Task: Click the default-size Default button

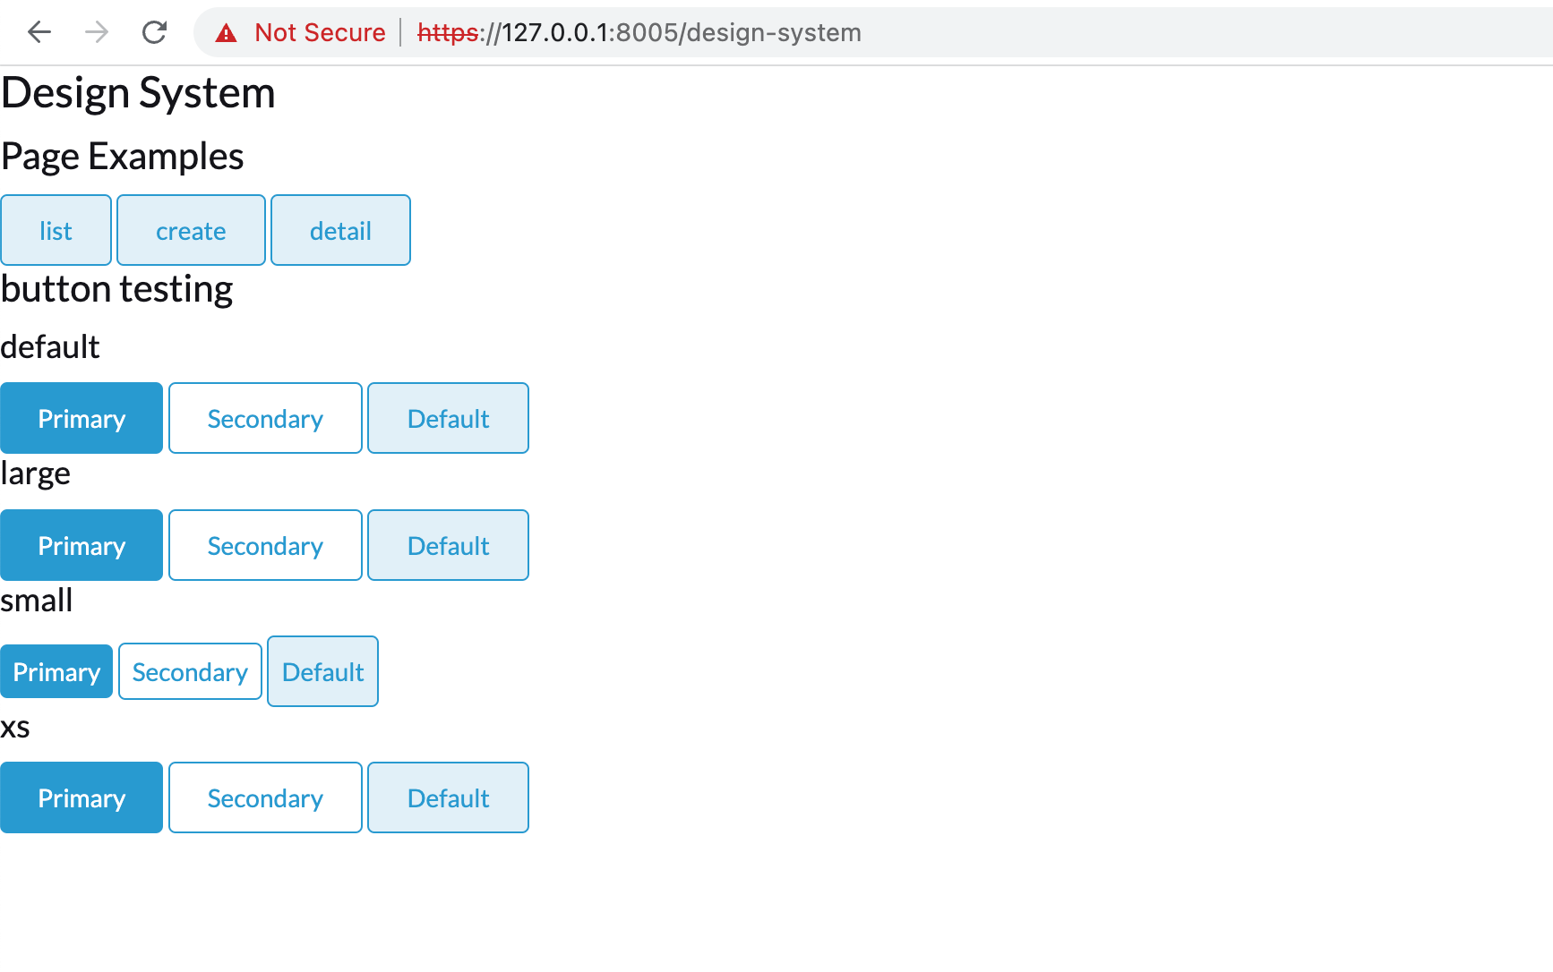Action: pos(448,418)
